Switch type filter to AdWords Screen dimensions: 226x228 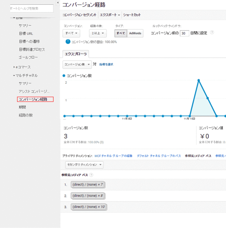pyautogui.click(x=135, y=34)
